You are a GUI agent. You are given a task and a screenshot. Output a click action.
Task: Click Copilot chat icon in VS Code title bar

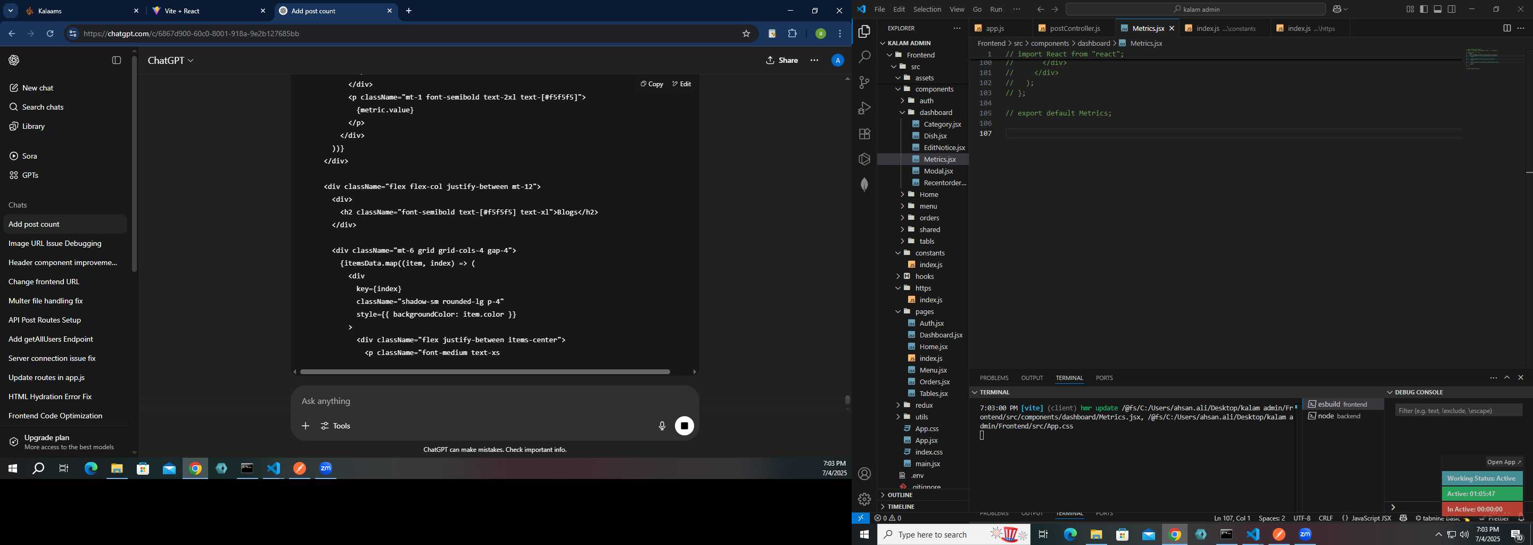(x=1337, y=10)
